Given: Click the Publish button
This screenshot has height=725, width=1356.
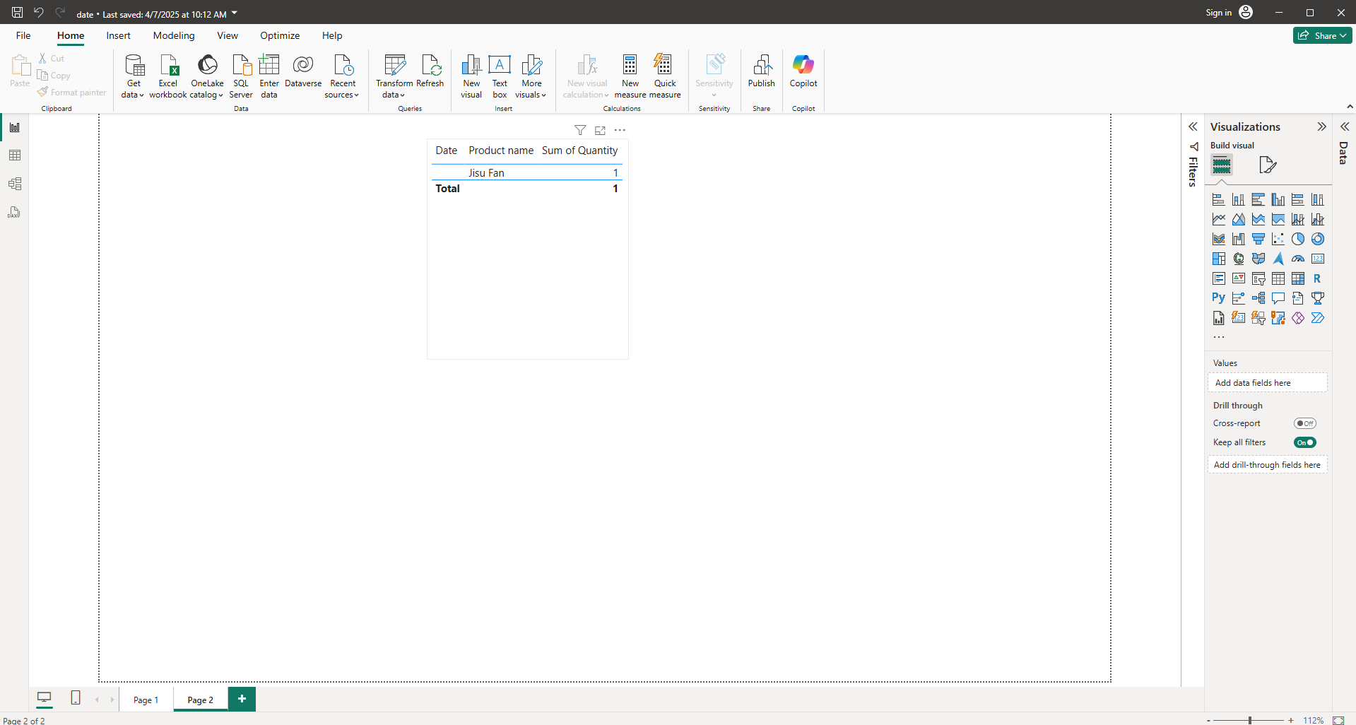Looking at the screenshot, I should pos(761,71).
